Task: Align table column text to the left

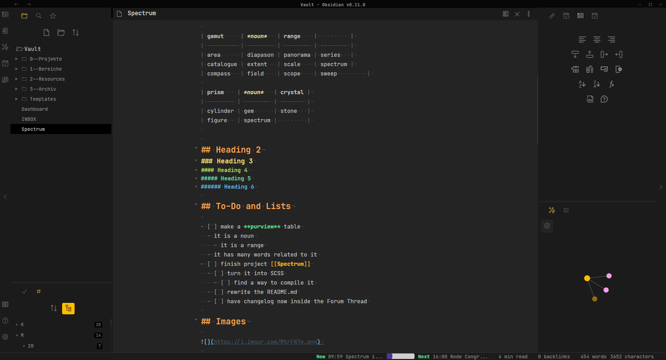Action: [x=582, y=39]
